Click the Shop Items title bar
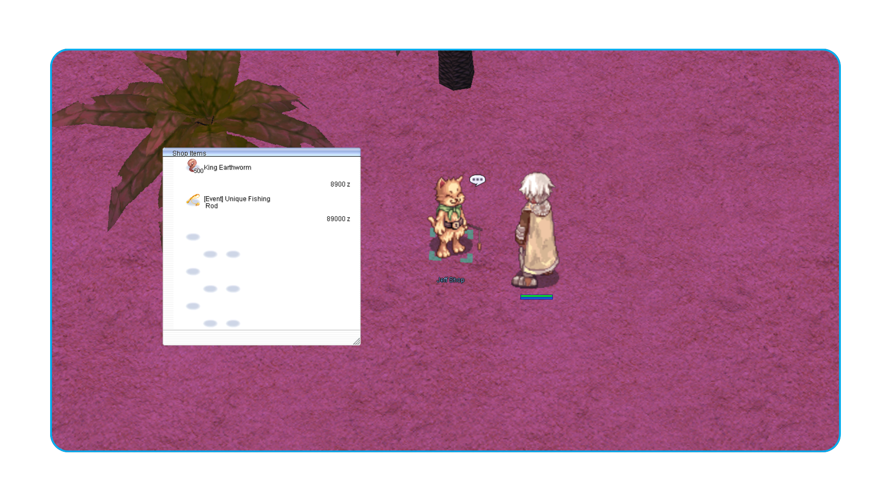This screenshot has width=891, height=501. tap(261, 153)
